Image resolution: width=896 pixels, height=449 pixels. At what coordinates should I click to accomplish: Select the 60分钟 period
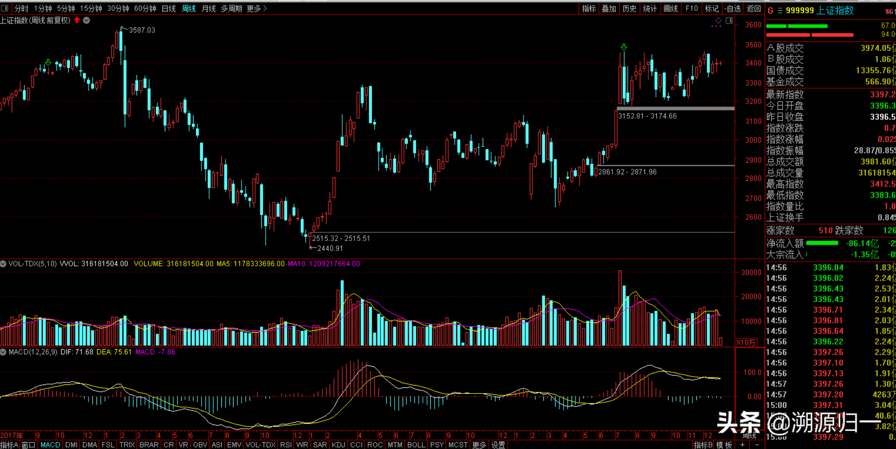(145, 8)
